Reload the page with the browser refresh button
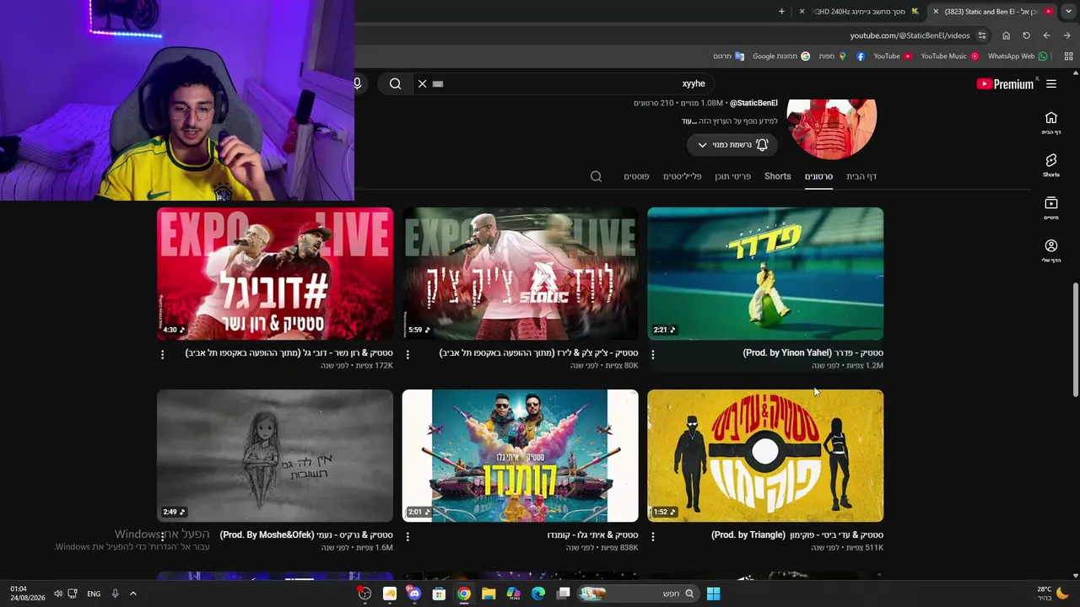The image size is (1080, 607). (1026, 35)
